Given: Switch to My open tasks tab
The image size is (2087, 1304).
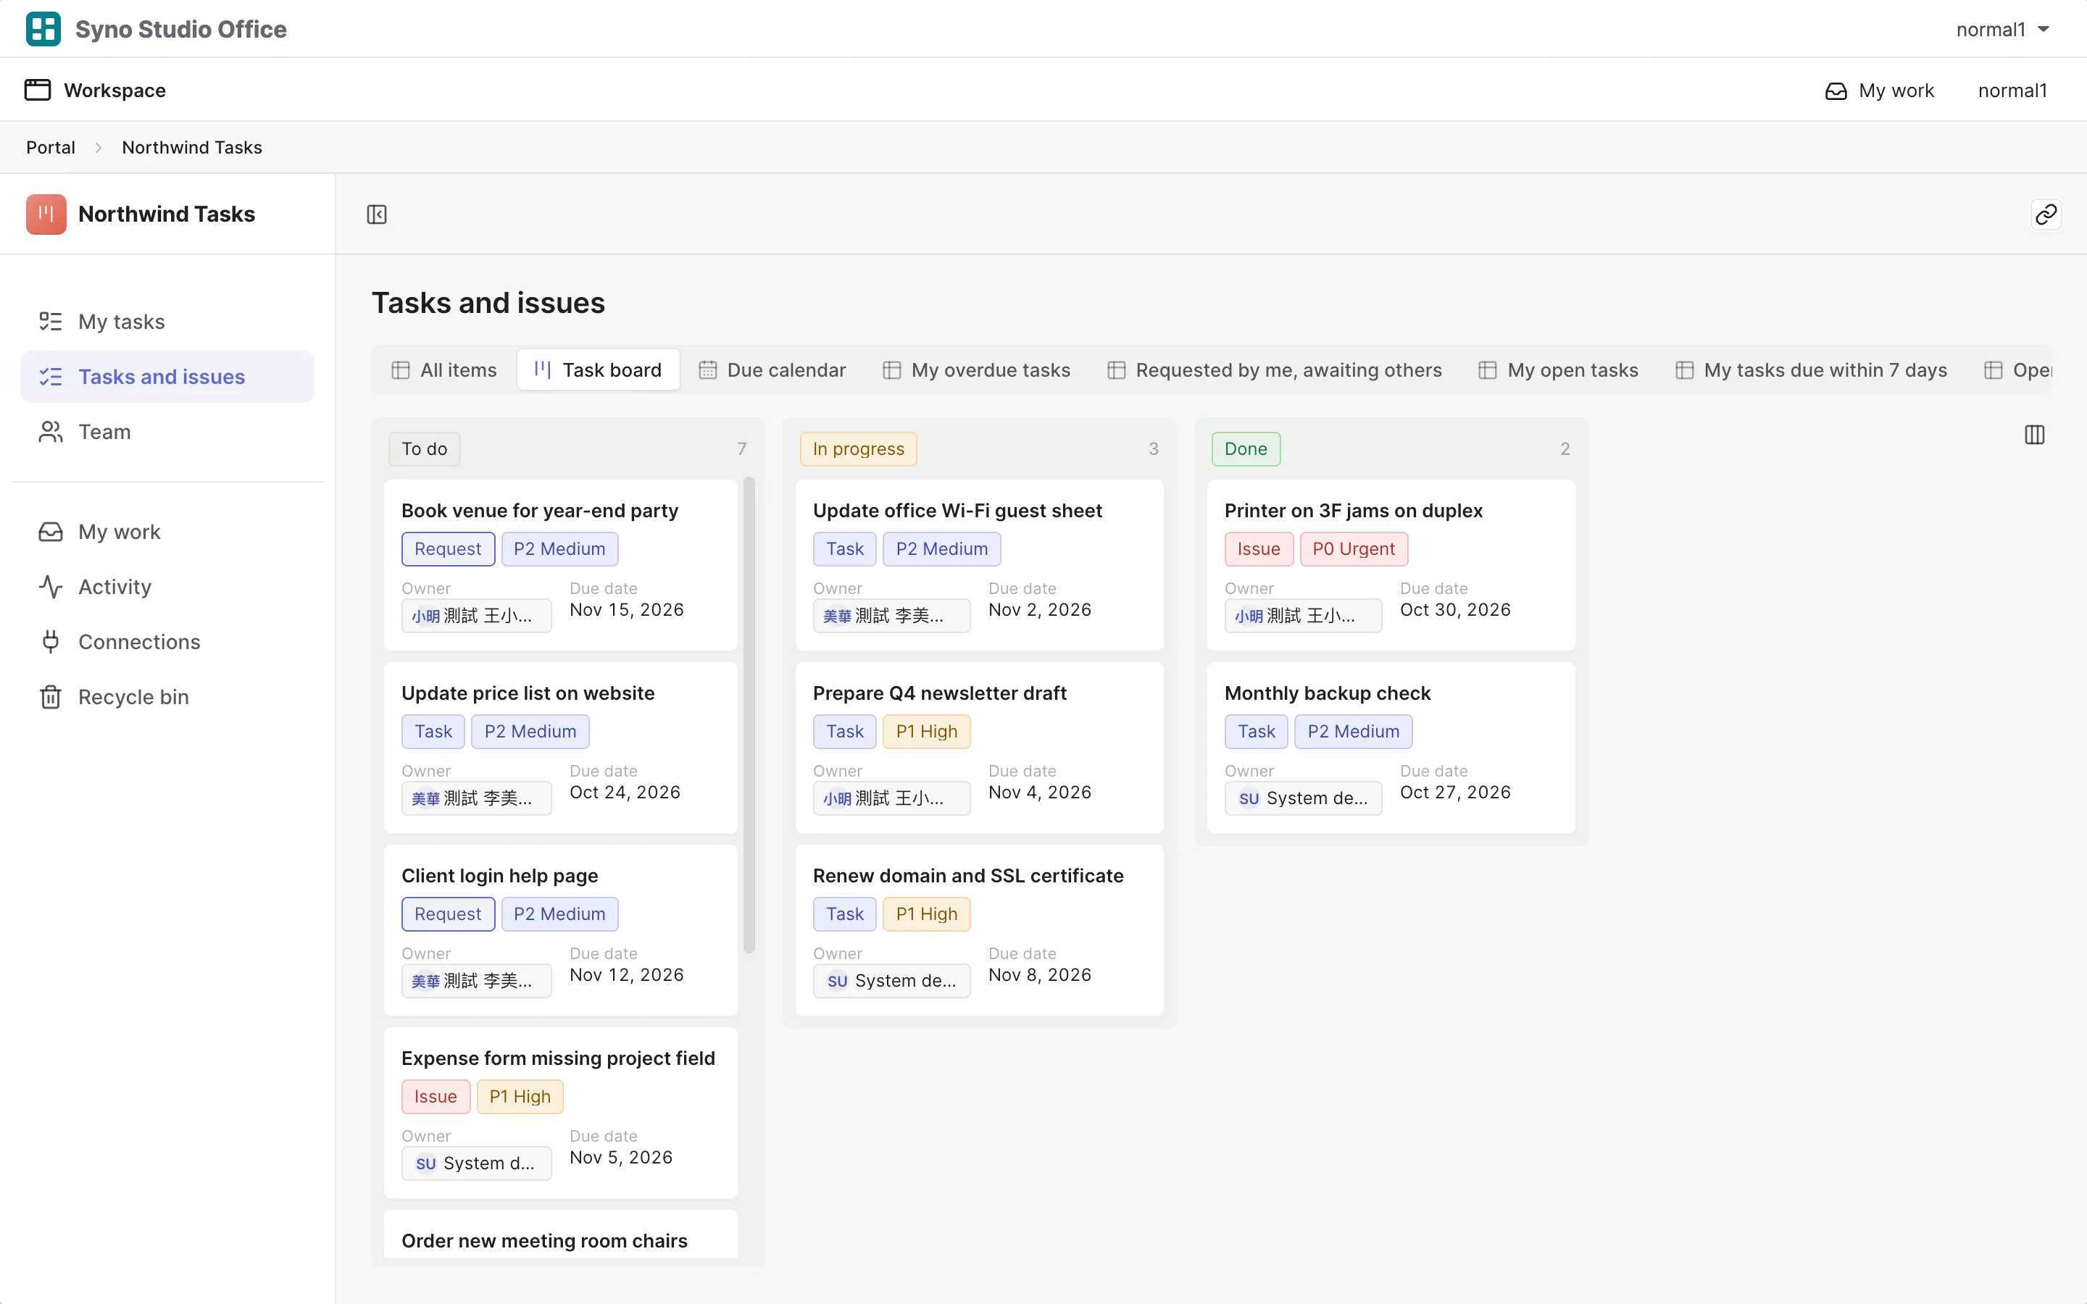Looking at the screenshot, I should (1558, 370).
